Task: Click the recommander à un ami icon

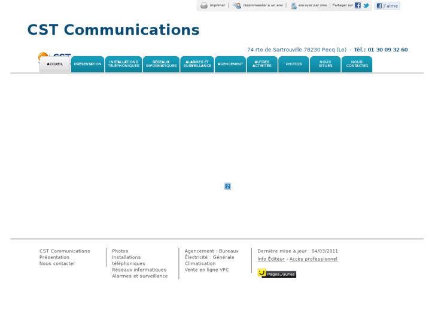Action: click(x=237, y=5)
